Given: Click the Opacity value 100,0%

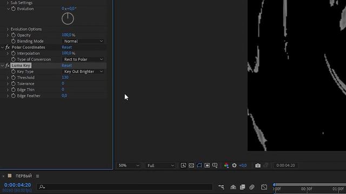Looking at the screenshot, I should point(69,35).
